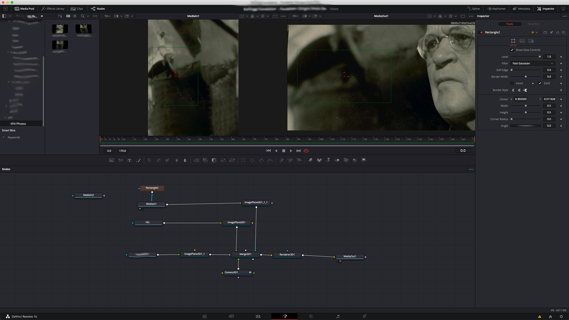Toggle keyframe diamond for Center
Screen dimensions: 569x320
[x=561, y=99]
